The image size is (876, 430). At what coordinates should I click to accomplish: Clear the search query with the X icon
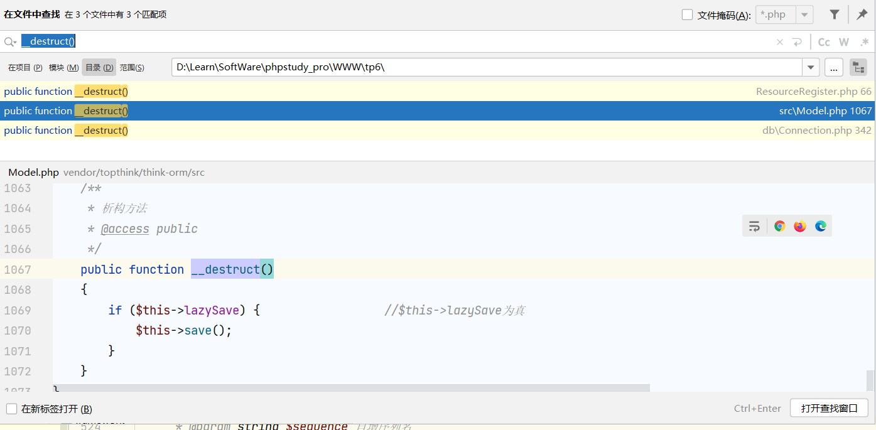(779, 41)
